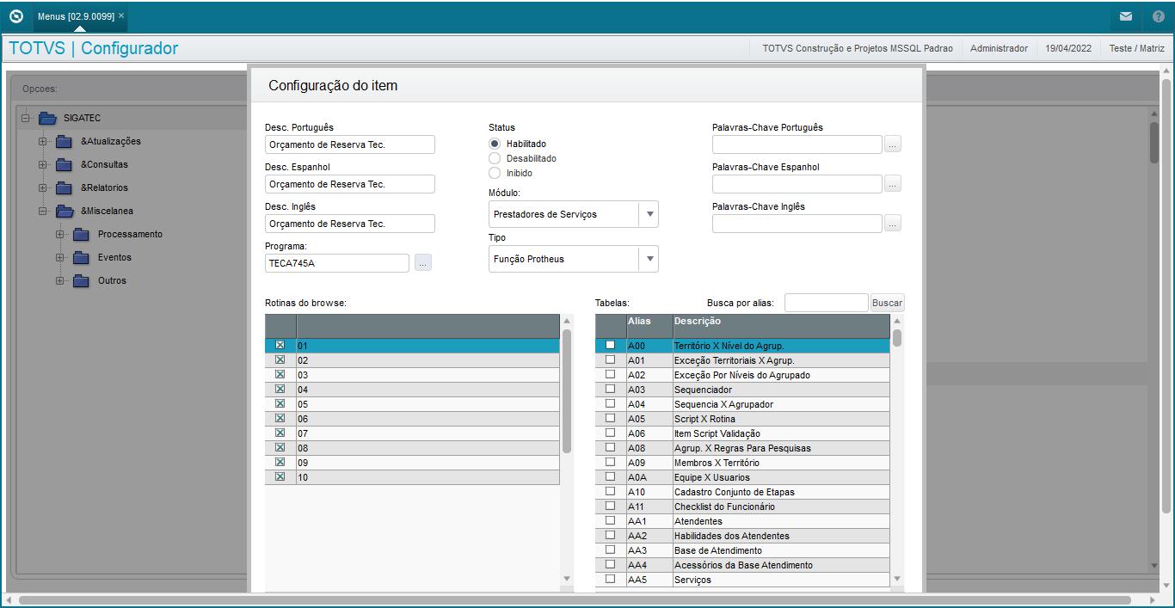Expand the Eventos tree node

59,257
